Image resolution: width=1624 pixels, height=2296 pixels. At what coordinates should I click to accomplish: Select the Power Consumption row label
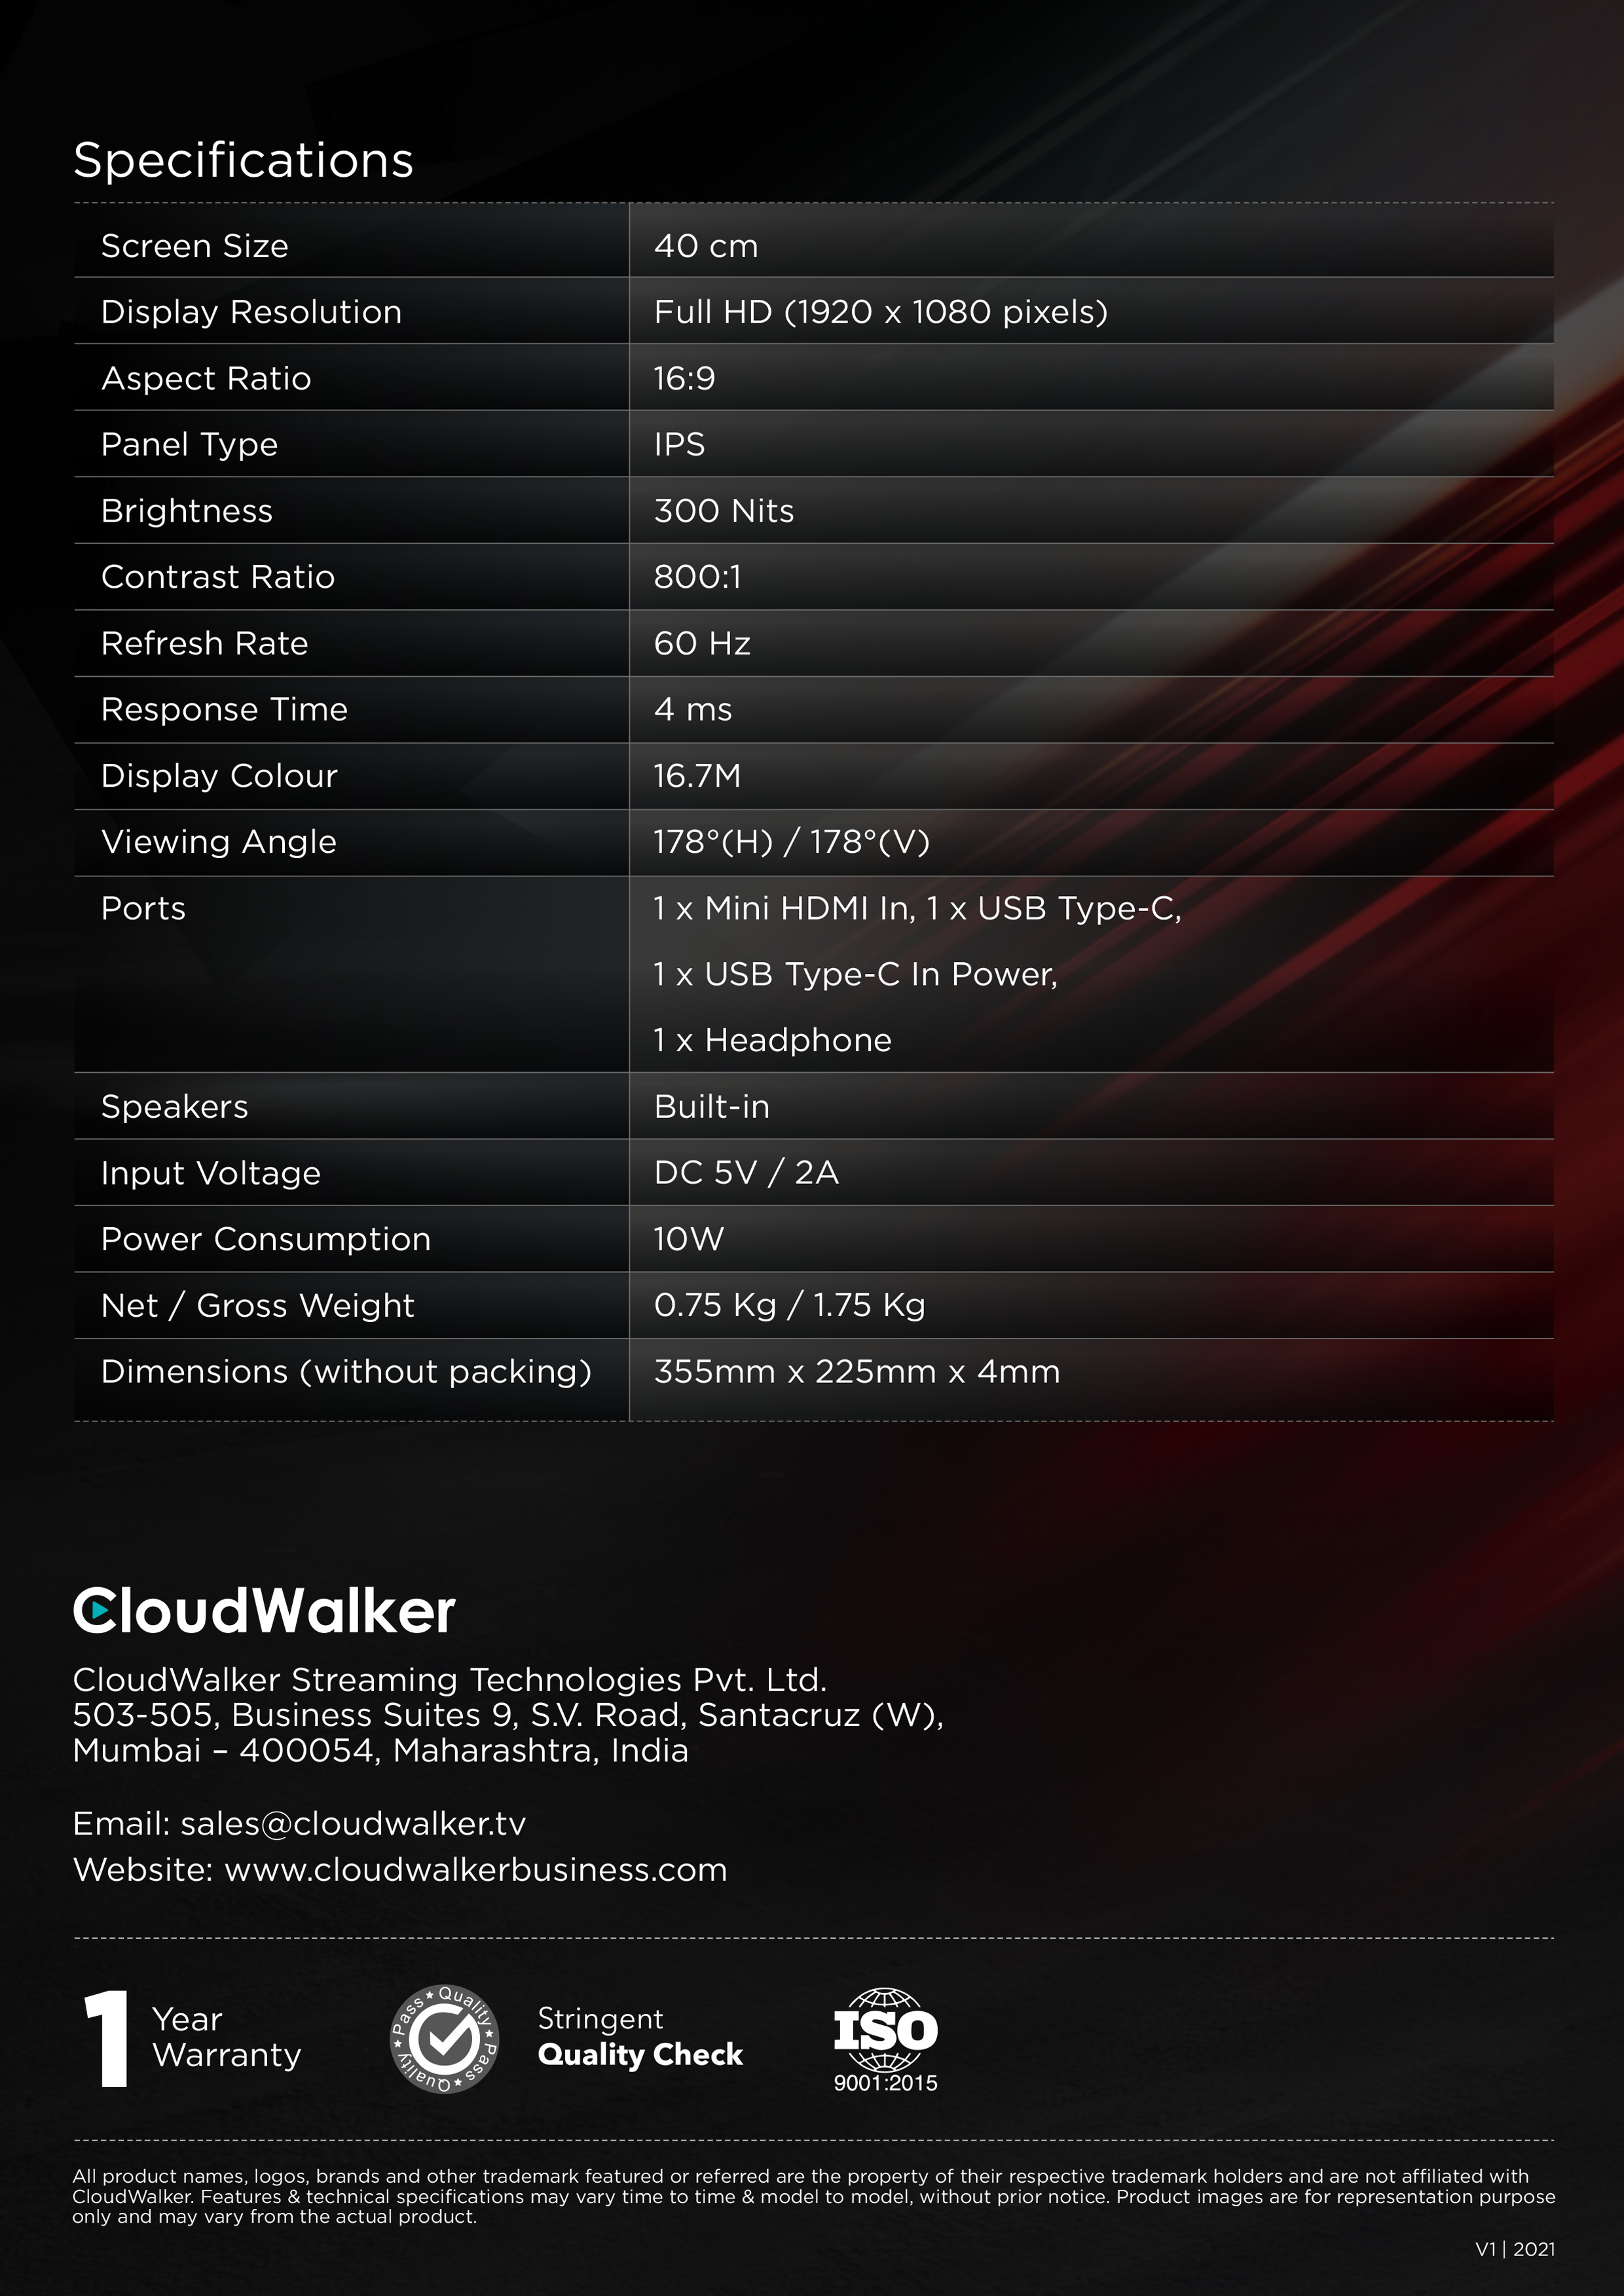click(x=265, y=1239)
